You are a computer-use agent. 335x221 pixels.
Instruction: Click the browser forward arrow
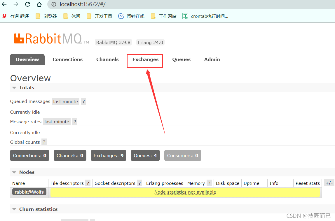16,4
